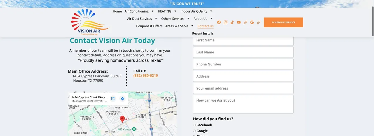Expand the Air Duct Services dropdown arrow

pos(156,18)
